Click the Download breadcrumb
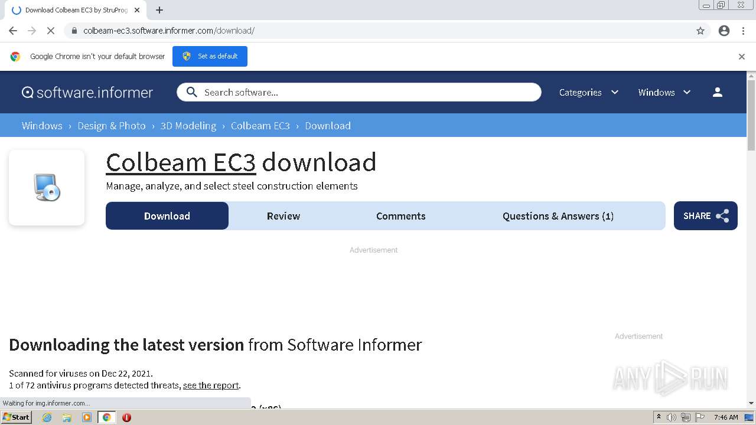Screen dimensions: 756x425 [x=328, y=126]
